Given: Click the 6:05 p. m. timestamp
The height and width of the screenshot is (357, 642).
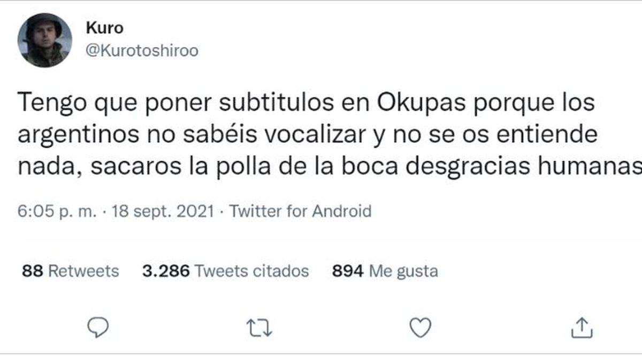Looking at the screenshot, I should [x=57, y=211].
